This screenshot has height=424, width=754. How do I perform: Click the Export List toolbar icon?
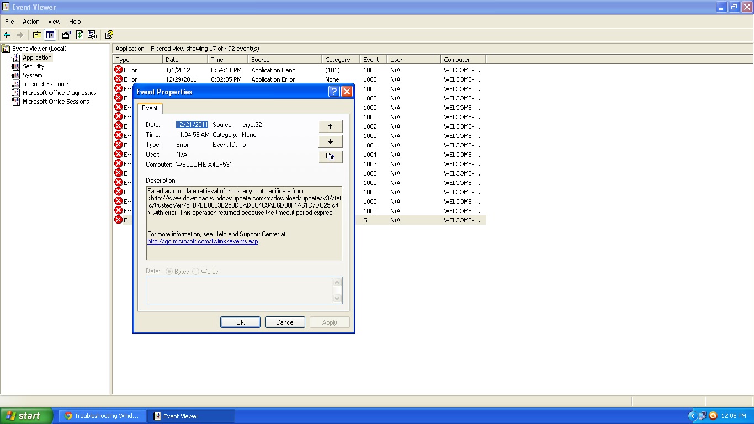coord(92,35)
